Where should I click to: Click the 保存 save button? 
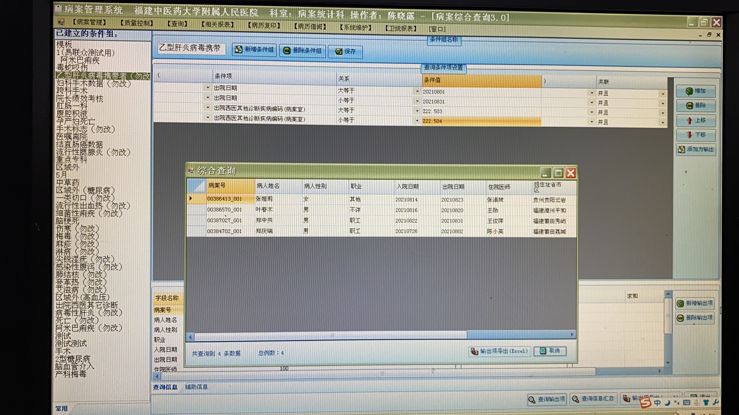click(x=345, y=51)
